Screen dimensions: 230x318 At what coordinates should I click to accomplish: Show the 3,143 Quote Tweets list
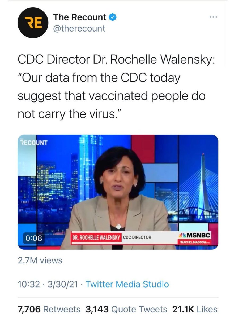[126, 309]
